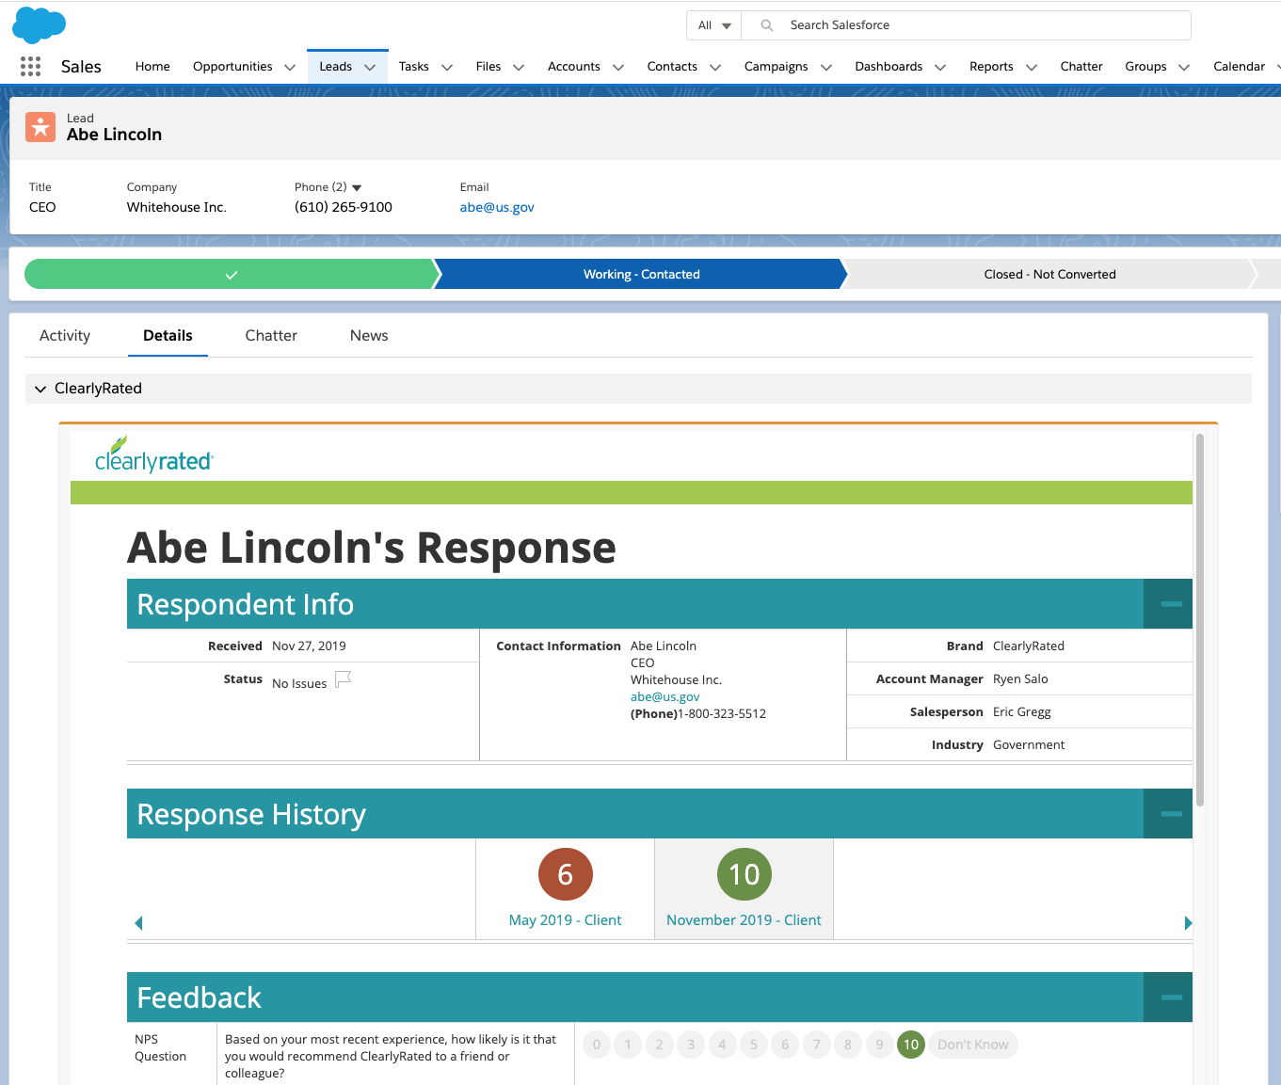Click the Closed - Not Converted stage

pos(1050,275)
